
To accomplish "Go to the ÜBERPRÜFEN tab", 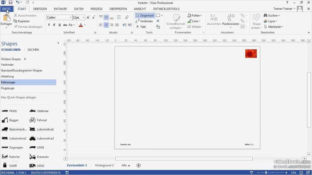I will (x=118, y=9).
